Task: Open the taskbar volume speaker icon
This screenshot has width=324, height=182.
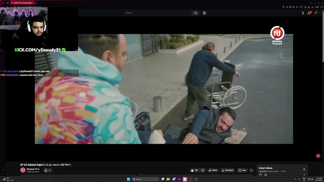Action: tap(312, 179)
